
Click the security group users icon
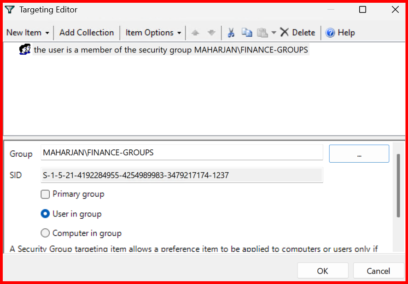click(25, 50)
